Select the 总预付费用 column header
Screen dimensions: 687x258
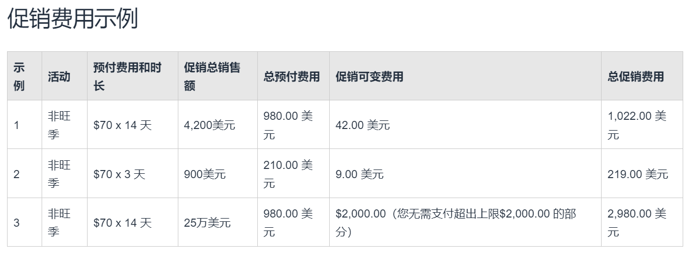click(292, 76)
